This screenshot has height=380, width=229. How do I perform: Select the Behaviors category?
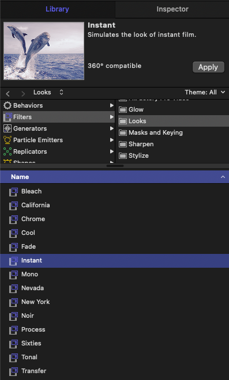pyautogui.click(x=58, y=105)
